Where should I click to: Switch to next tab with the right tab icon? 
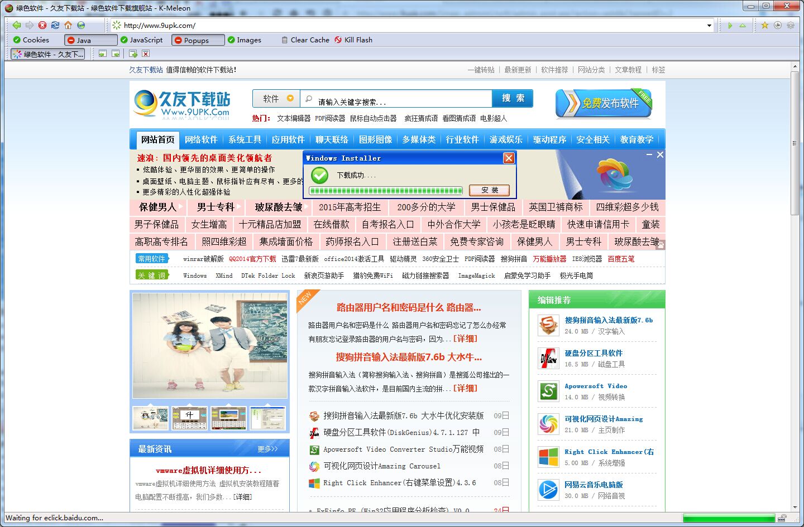coord(116,54)
